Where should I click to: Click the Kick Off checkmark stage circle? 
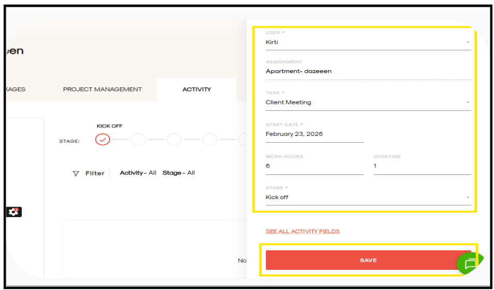point(103,140)
